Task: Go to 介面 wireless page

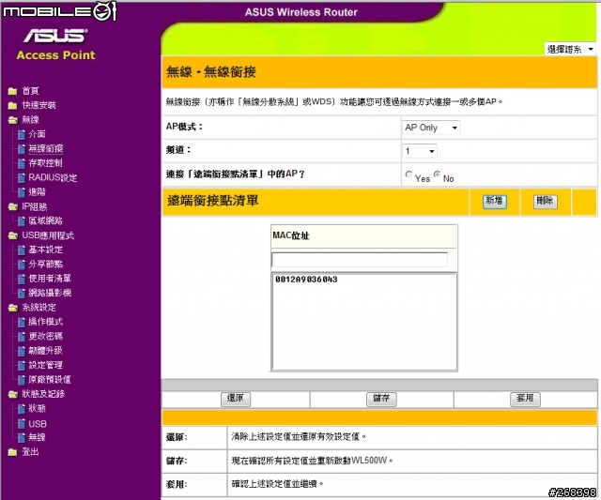Action: tap(37, 134)
